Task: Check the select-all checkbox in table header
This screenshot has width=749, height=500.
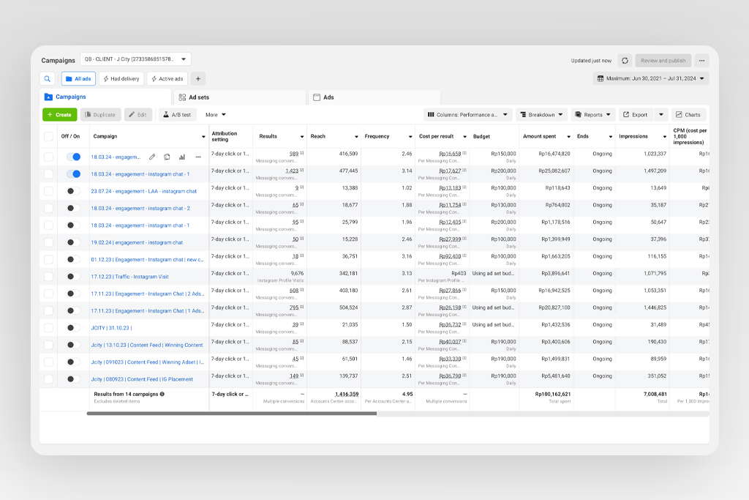Action: 48,136
